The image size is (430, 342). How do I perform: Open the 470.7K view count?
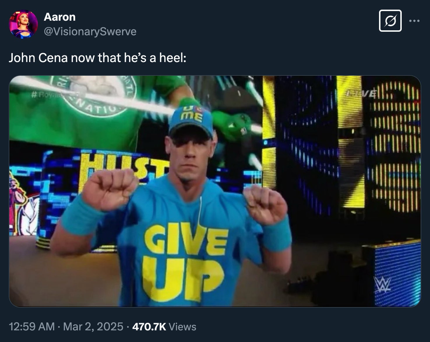point(149,327)
